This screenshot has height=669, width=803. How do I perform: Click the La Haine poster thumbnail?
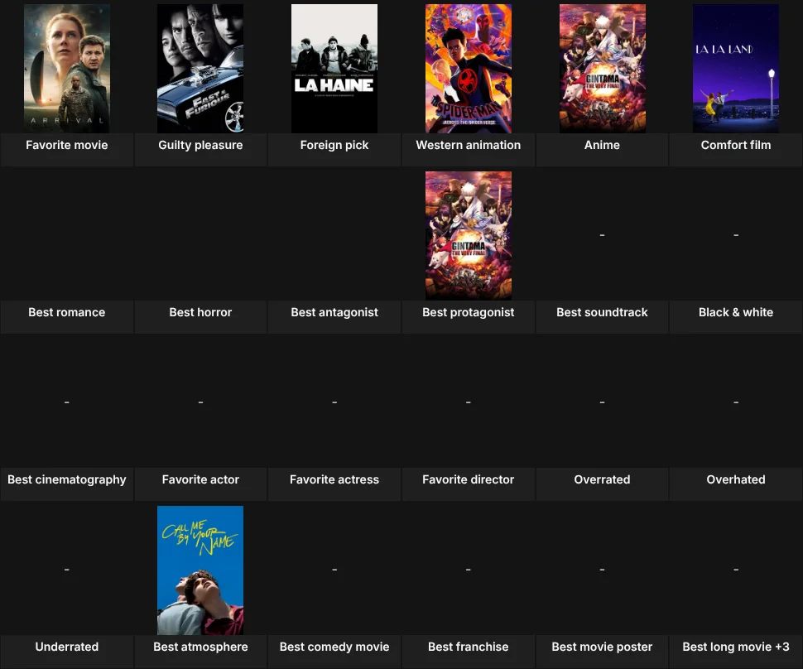(334, 69)
